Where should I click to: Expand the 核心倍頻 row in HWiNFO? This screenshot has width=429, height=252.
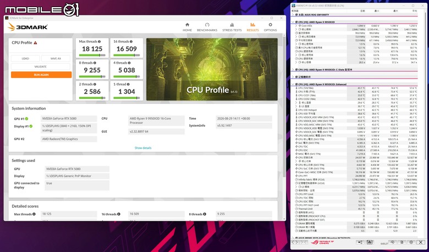pyautogui.click(x=296, y=62)
